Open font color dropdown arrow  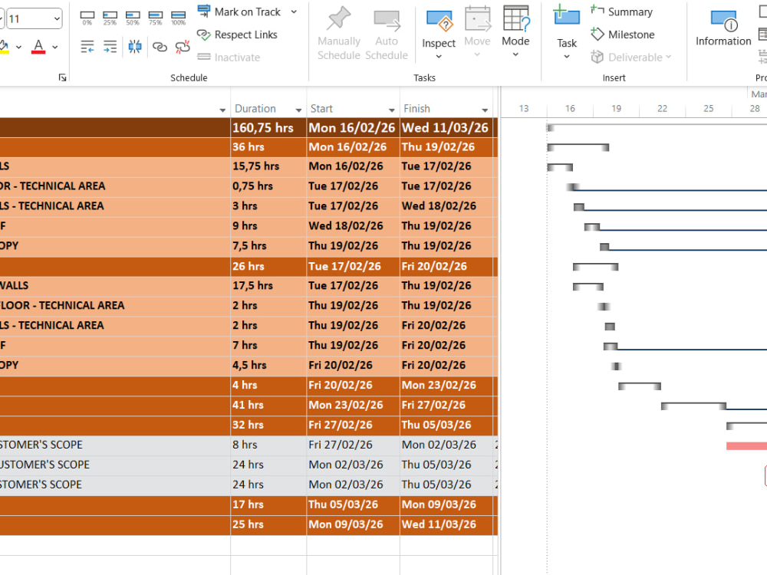(x=55, y=47)
